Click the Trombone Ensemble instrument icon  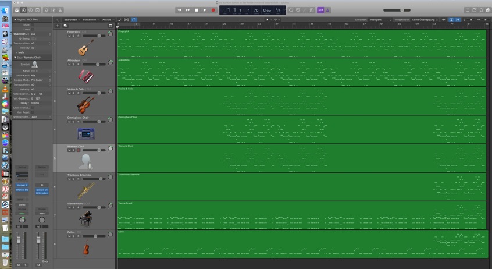tap(85, 190)
